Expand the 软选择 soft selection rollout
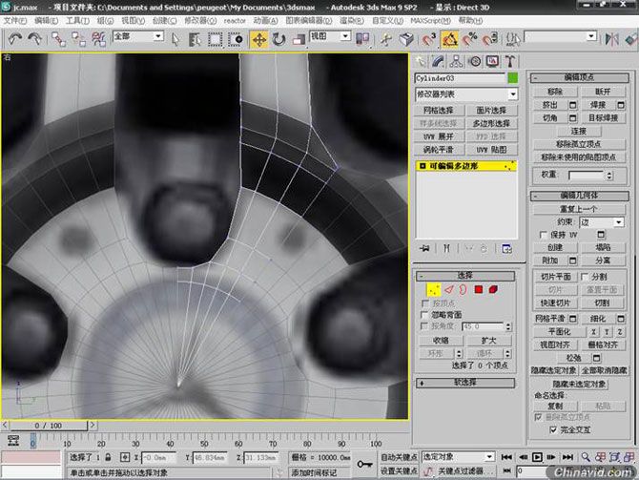Image resolution: width=639 pixels, height=480 pixels. coord(466,382)
